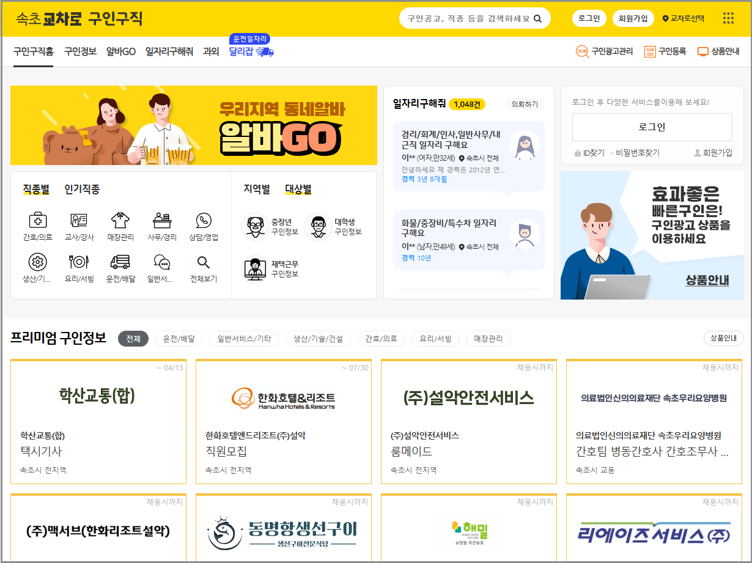Click the 상담/영업 phone icon
This screenshot has width=752, height=563.
click(204, 225)
